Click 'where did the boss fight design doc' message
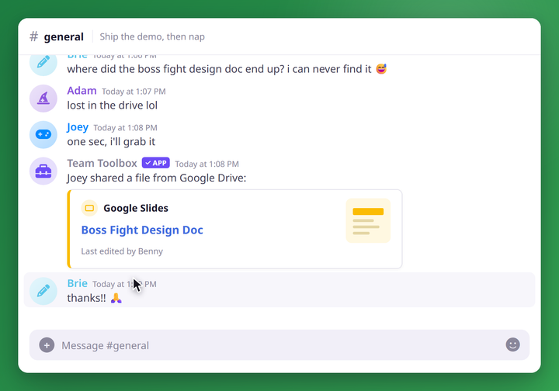This screenshot has width=559, height=391. [x=219, y=69]
